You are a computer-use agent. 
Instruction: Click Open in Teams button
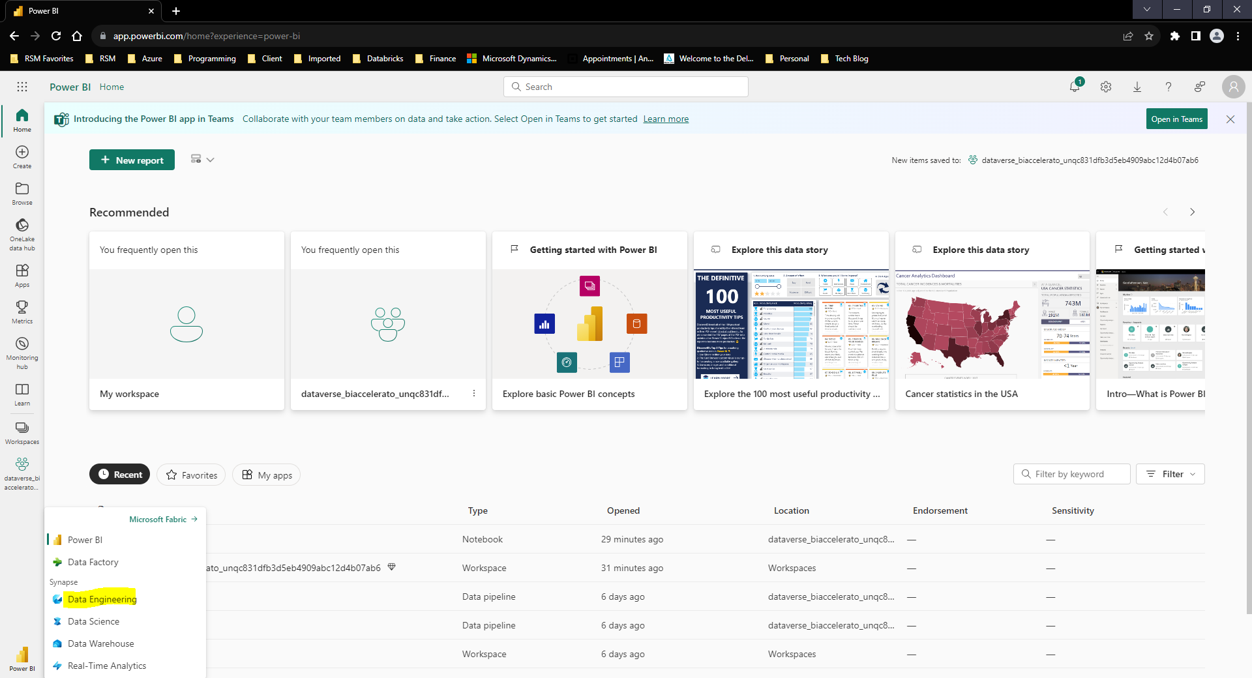pos(1176,119)
